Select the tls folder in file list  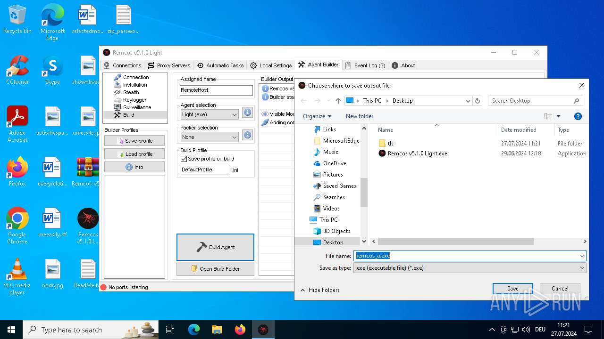pyautogui.click(x=390, y=144)
